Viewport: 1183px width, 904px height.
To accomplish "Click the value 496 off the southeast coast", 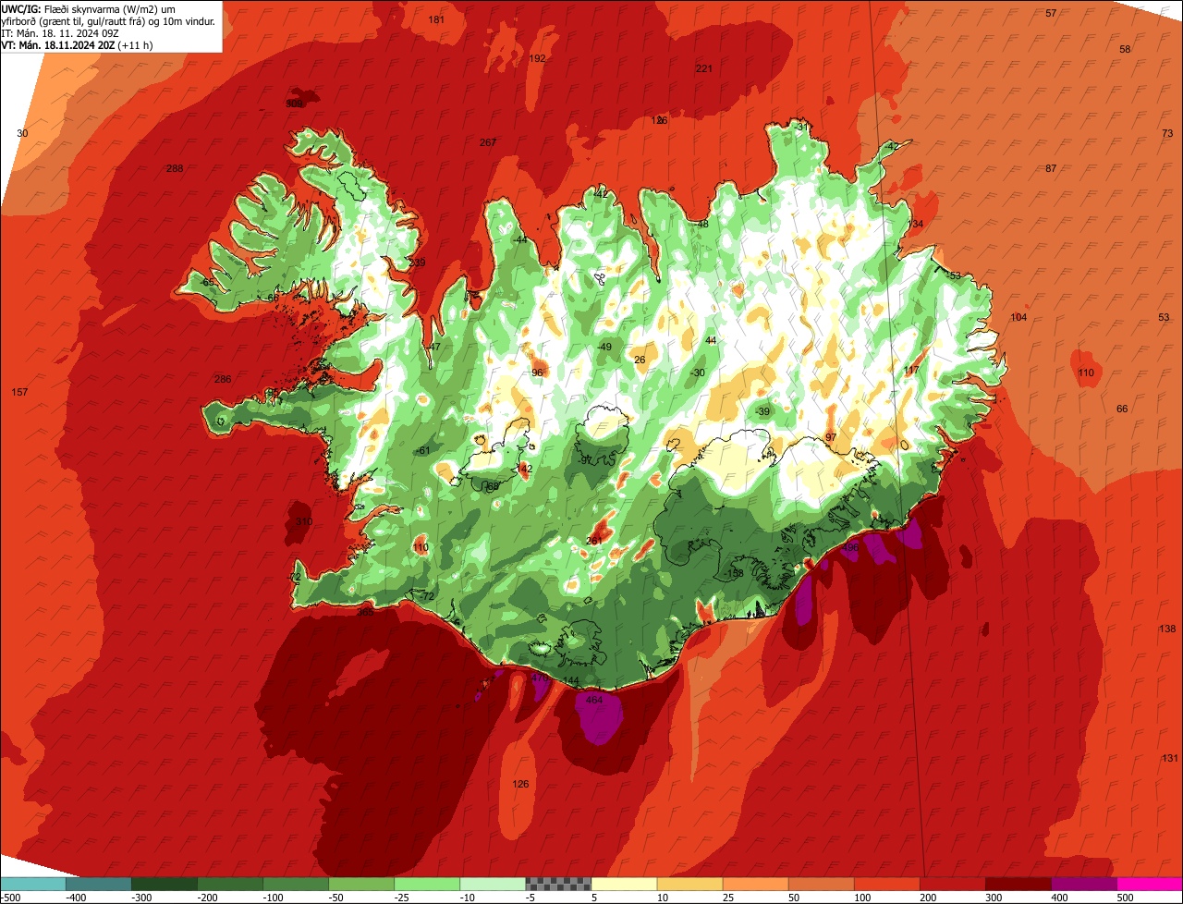I will click(x=849, y=547).
